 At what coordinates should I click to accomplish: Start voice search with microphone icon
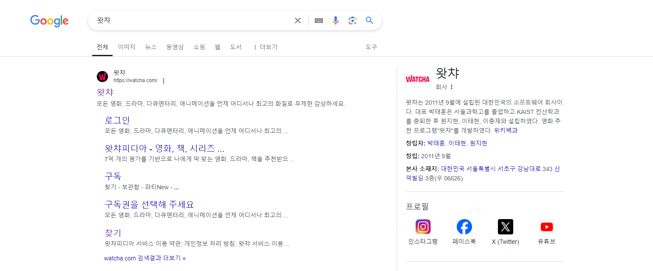336,20
